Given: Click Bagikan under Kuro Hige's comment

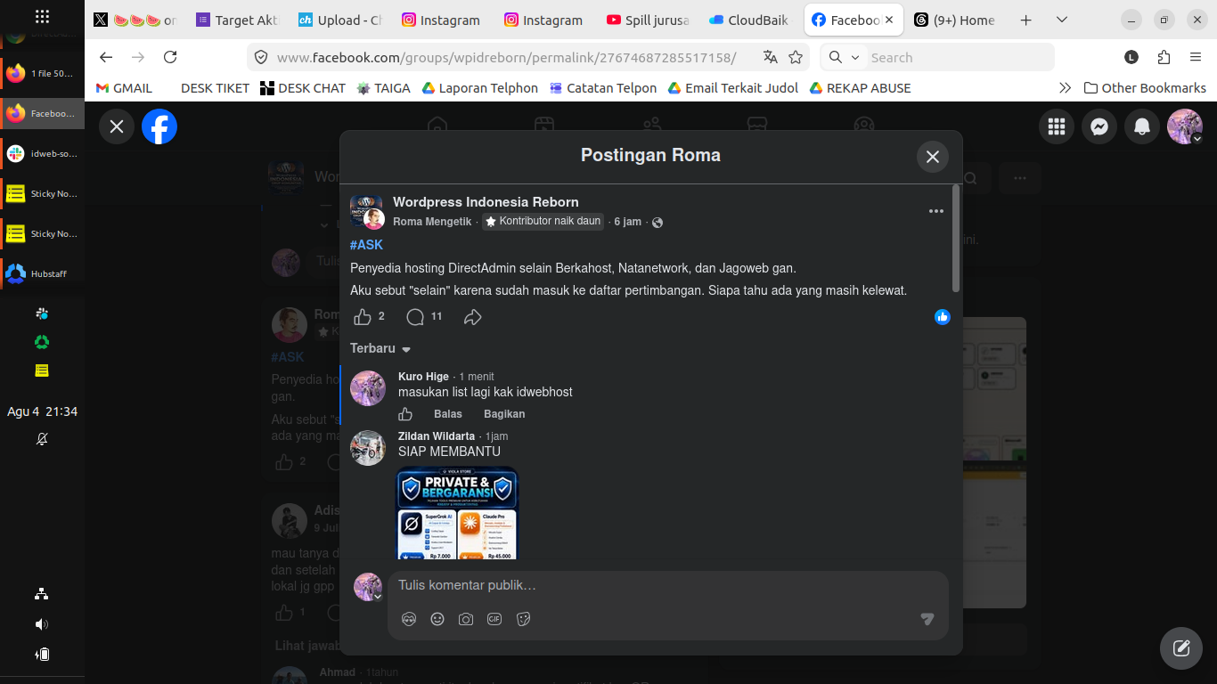Looking at the screenshot, I should [x=504, y=414].
